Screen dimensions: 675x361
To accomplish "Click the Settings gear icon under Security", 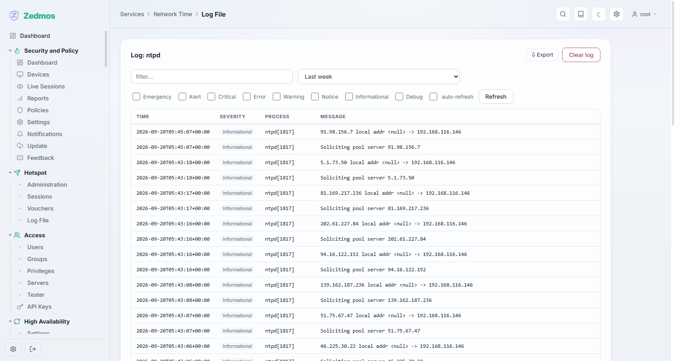I will [x=20, y=122].
